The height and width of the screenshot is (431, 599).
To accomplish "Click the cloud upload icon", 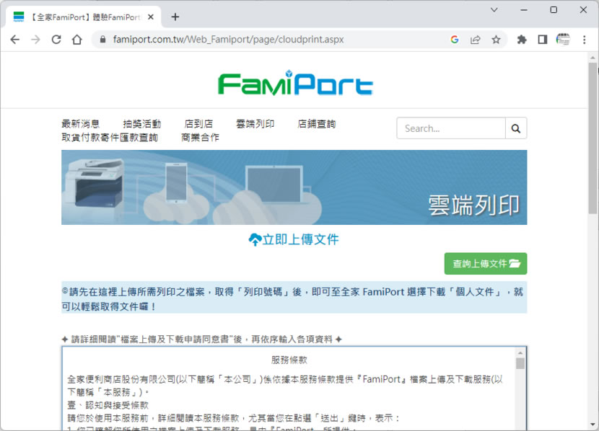I will (x=255, y=240).
